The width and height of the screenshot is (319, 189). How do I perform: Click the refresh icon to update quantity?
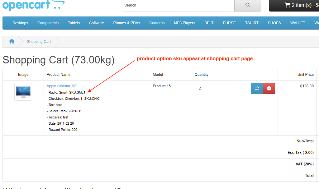tap(257, 88)
